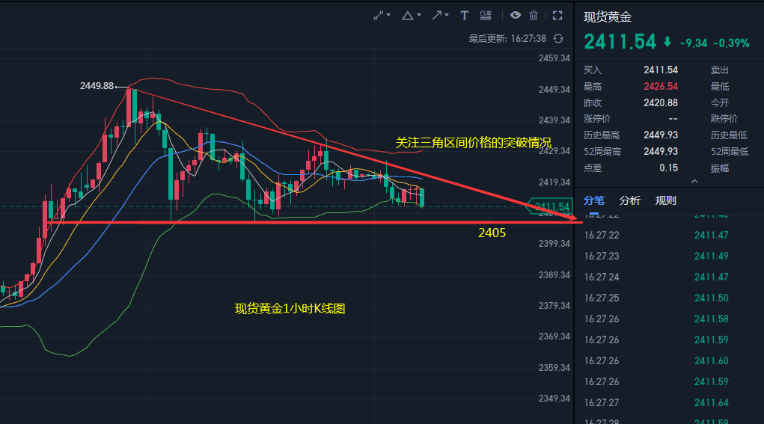
Task: Switch to the 分笔 tab
Action: click(594, 200)
